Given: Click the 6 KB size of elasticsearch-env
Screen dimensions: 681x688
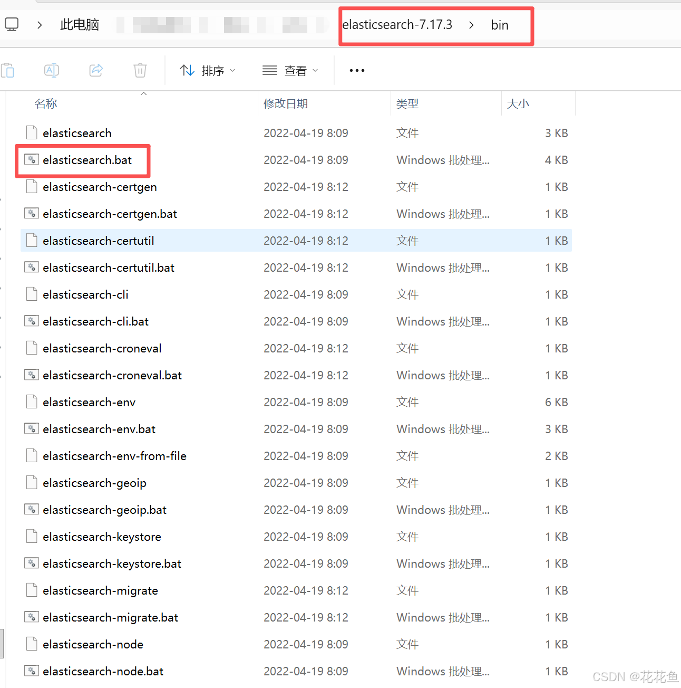Looking at the screenshot, I should 557,402.
